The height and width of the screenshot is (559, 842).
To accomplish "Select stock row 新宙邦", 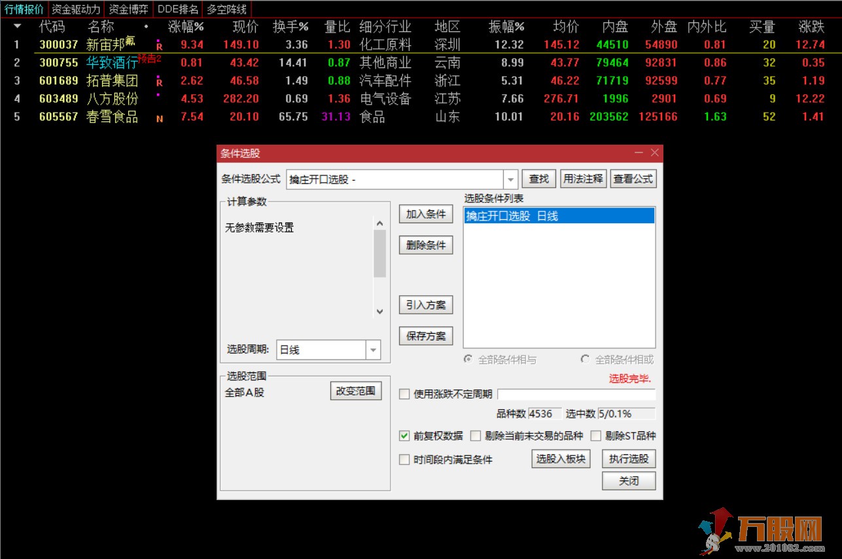I will [421, 45].
